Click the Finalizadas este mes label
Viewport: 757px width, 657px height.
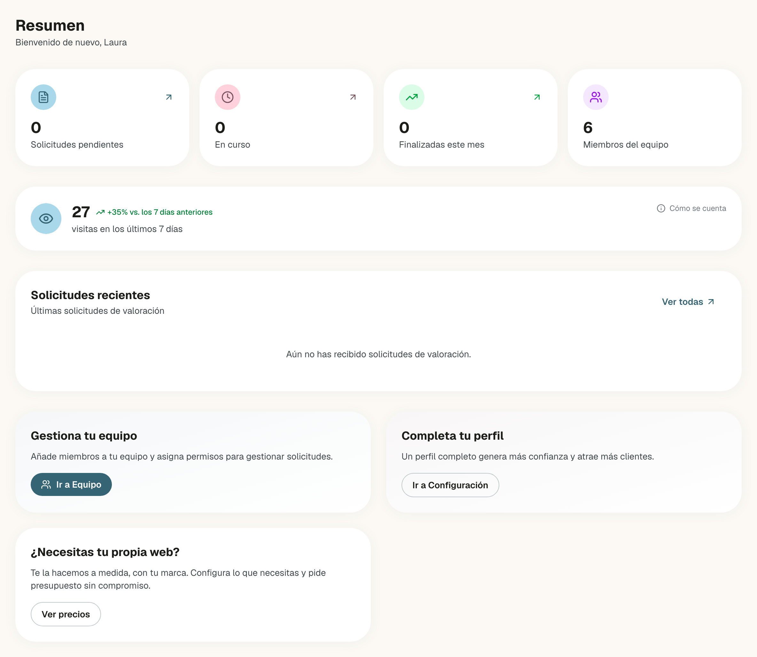(441, 144)
